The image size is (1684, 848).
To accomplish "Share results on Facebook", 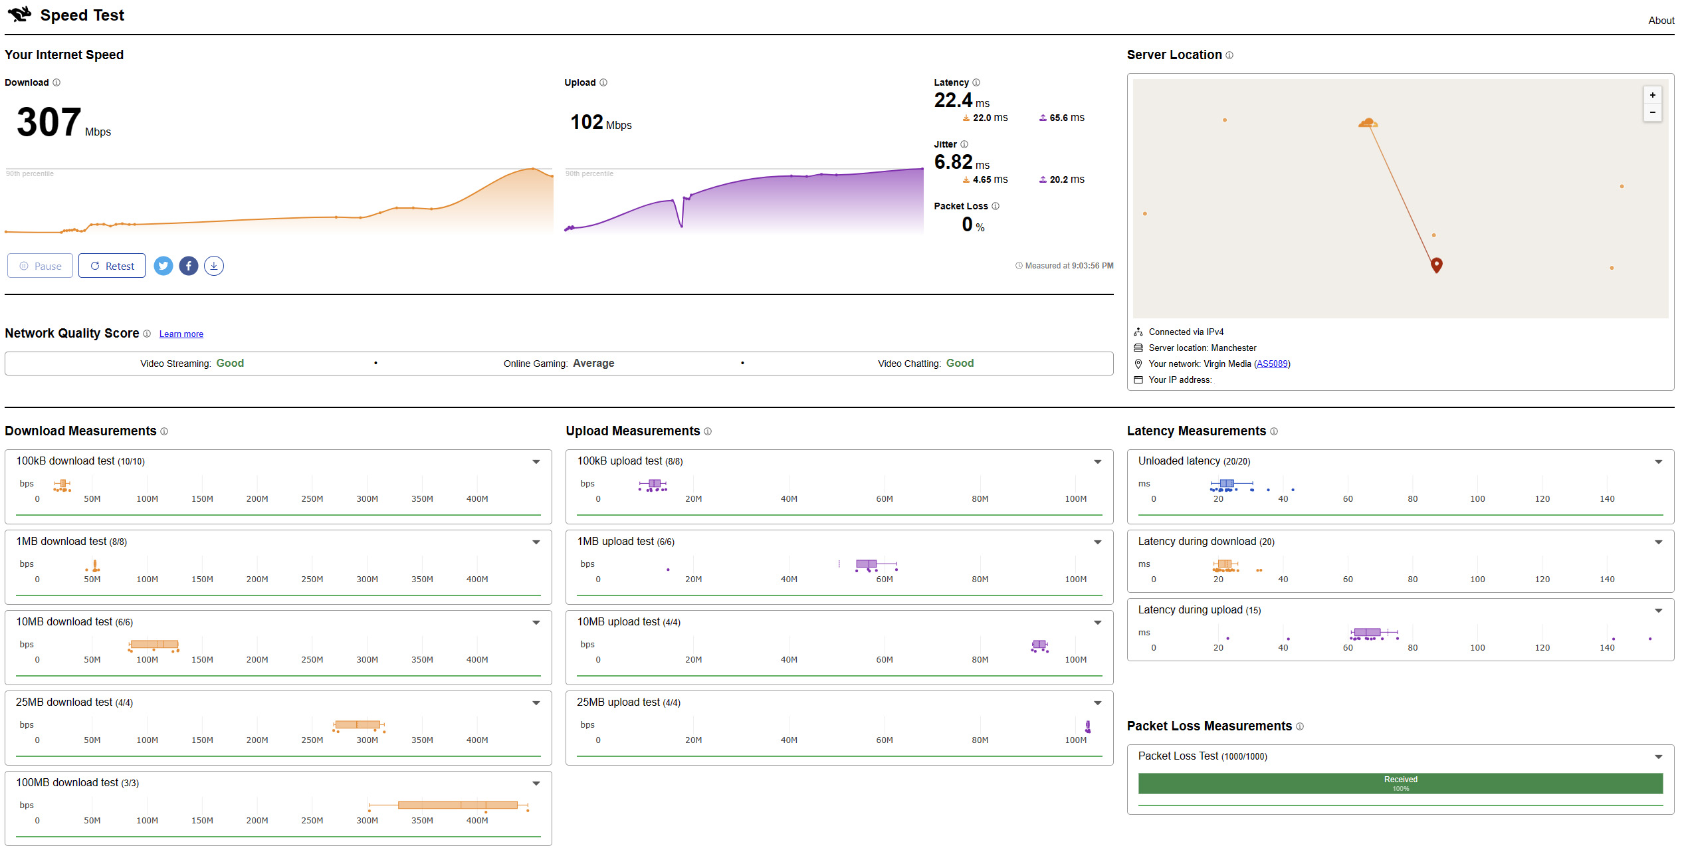I will [x=189, y=266].
